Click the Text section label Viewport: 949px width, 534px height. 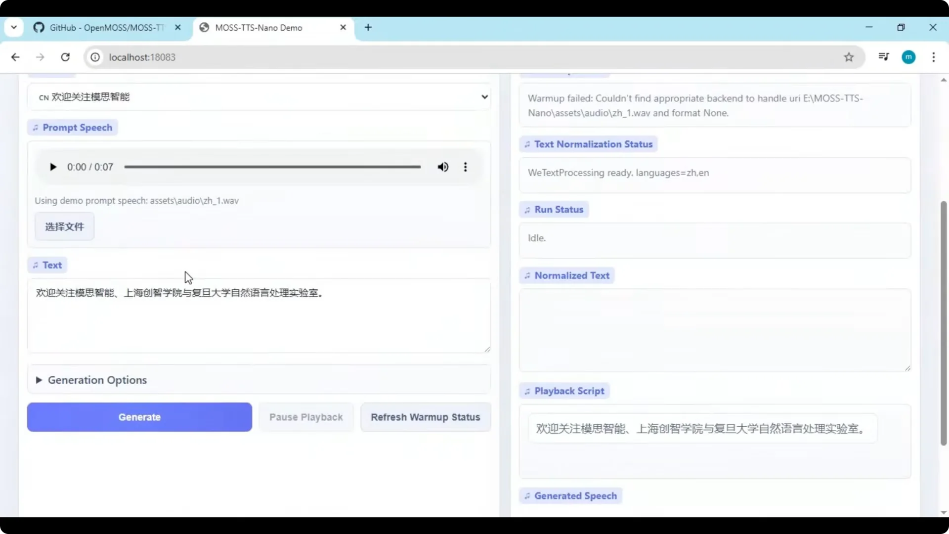47,265
